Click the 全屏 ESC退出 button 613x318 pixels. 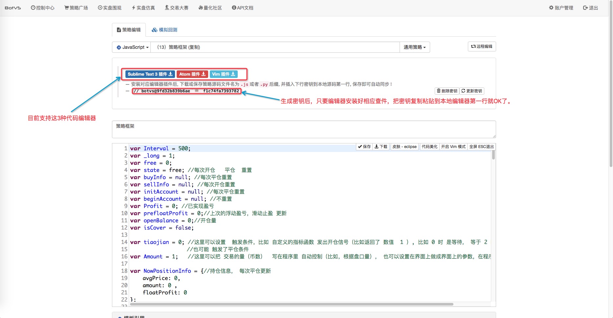(481, 147)
